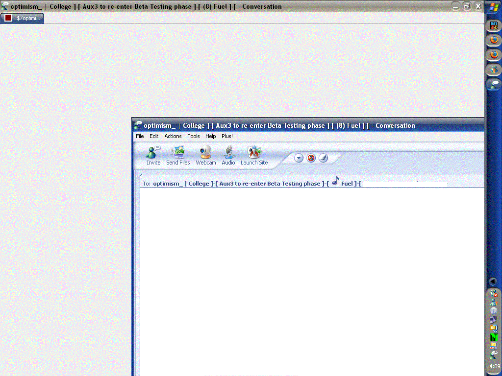Viewport: 502px width, 376px height.
Task: Open the Help menu
Action: point(211,136)
